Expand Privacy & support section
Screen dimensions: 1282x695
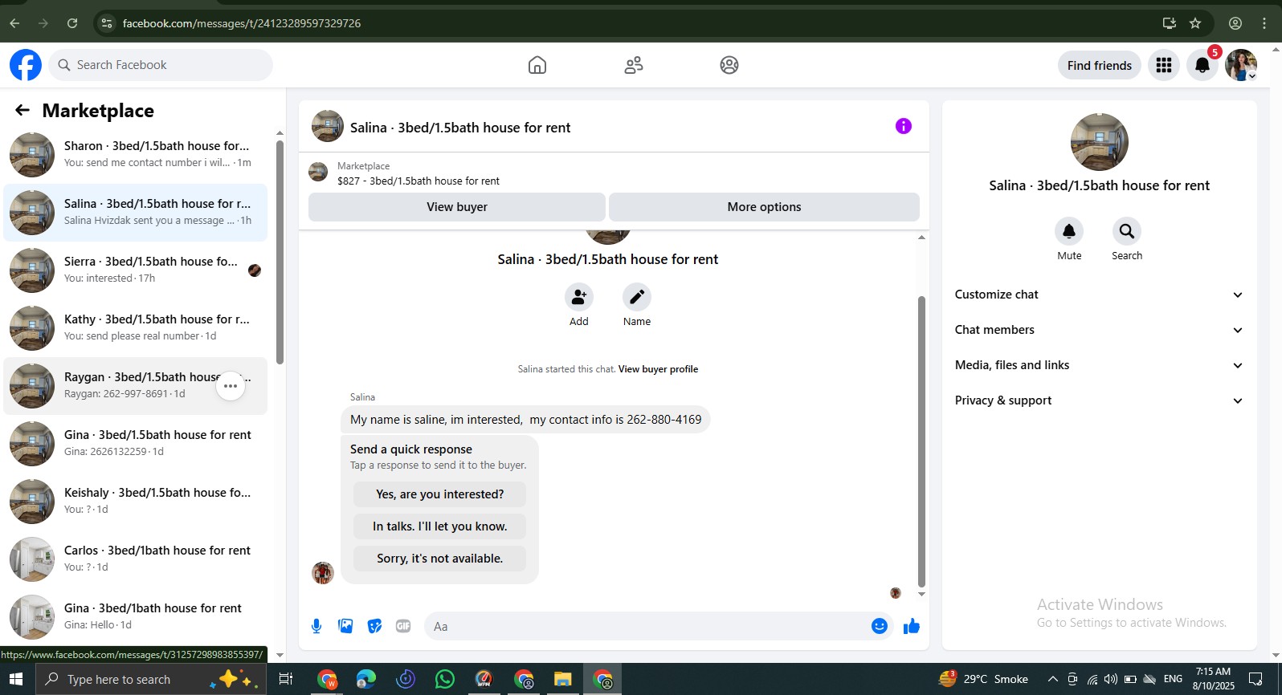click(1099, 400)
